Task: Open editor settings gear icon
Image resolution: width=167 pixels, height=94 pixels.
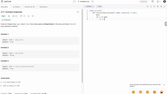Action: point(161,7)
